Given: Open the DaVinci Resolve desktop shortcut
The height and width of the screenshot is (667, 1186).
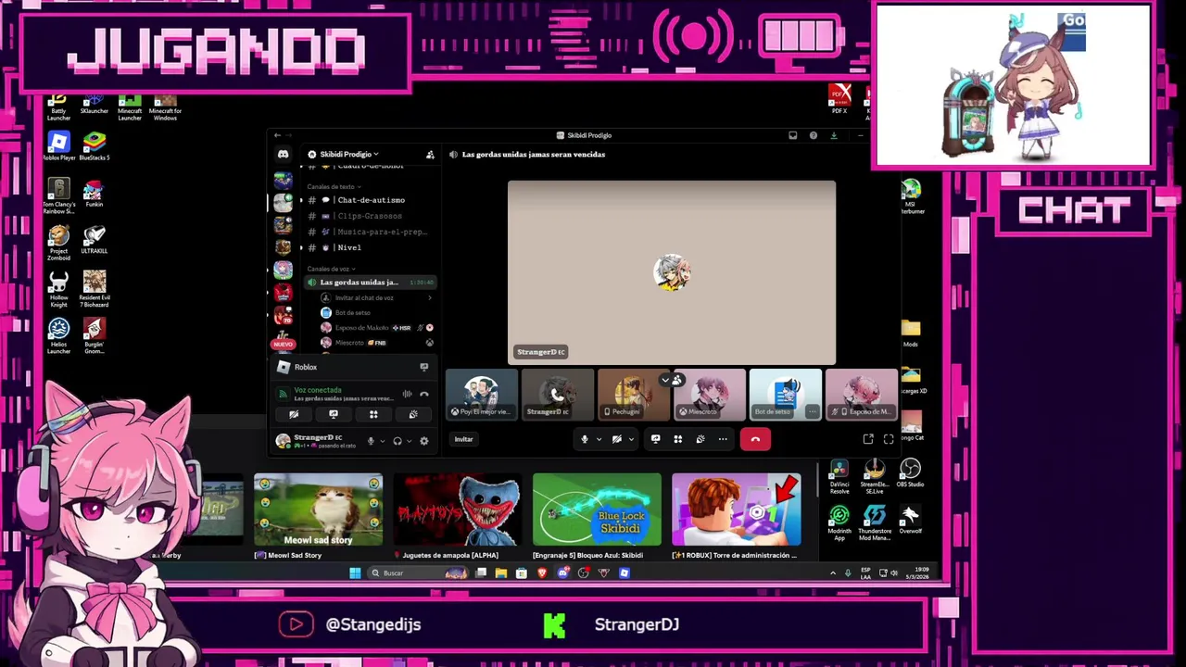Looking at the screenshot, I should tap(839, 476).
